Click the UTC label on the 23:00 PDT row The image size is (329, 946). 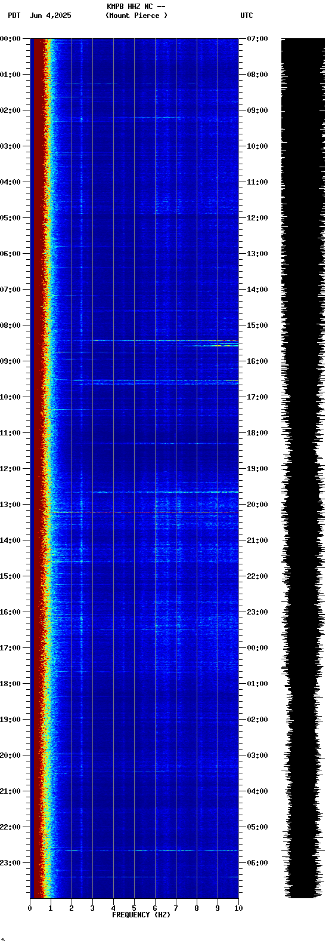[257, 863]
